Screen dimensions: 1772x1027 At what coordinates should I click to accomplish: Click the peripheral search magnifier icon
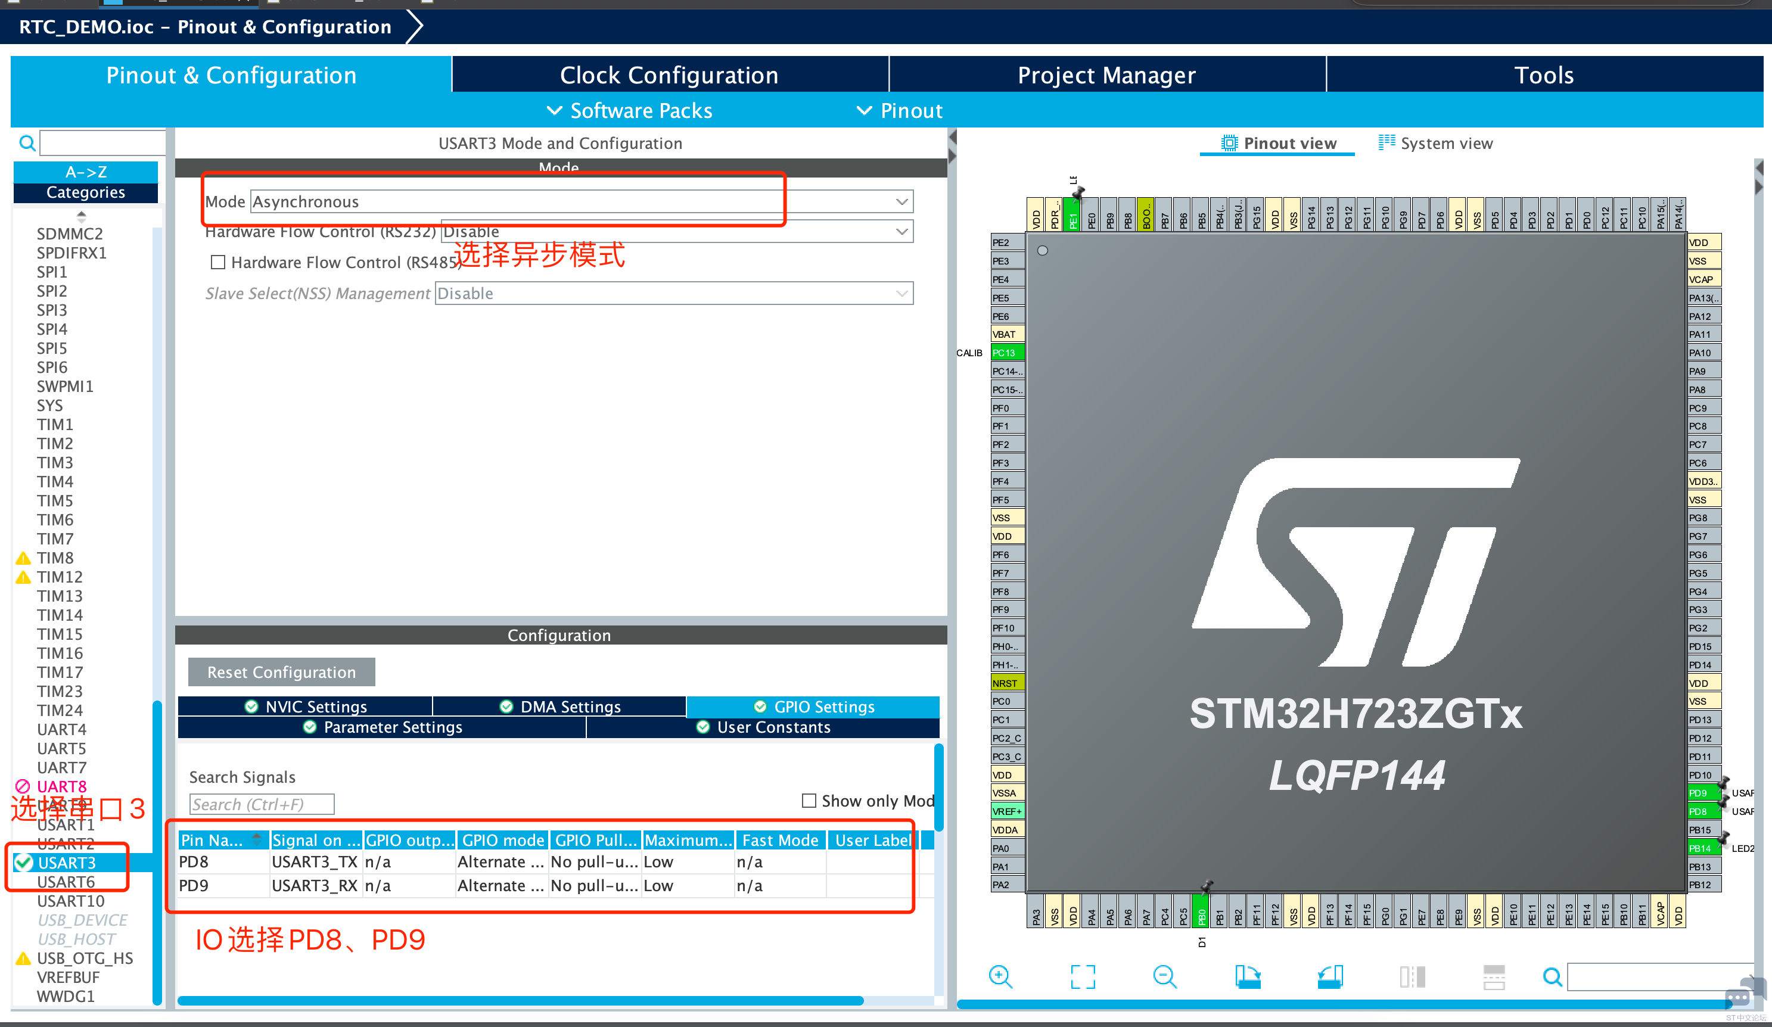[x=27, y=144]
